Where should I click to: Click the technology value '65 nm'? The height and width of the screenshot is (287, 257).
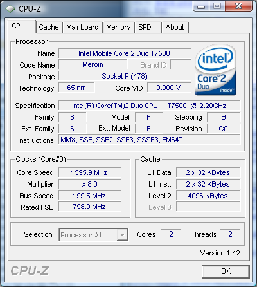76,88
